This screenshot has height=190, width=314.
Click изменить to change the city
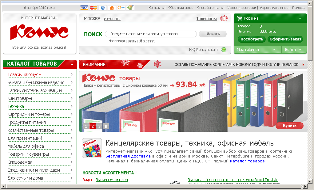click(x=112, y=19)
